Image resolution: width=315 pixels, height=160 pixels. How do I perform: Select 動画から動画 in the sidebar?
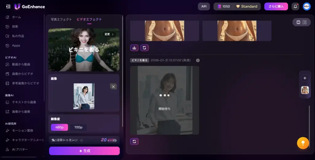(18, 64)
